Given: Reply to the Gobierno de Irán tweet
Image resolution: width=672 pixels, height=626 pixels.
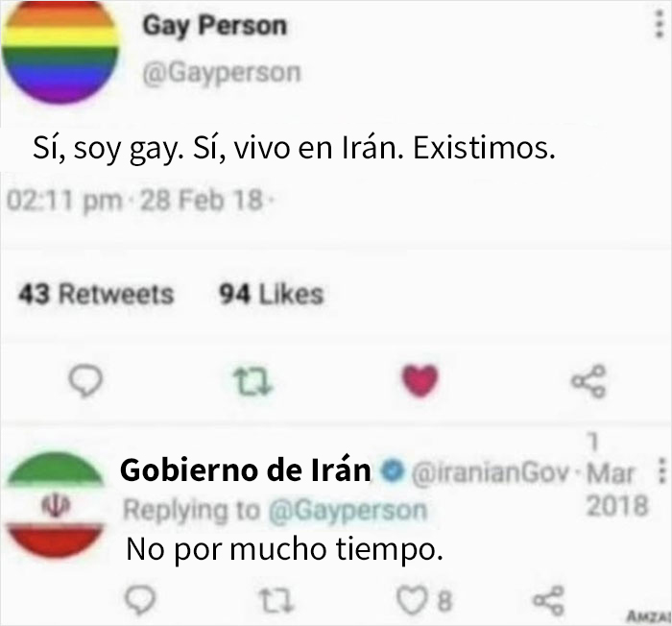Looking at the screenshot, I should (140, 600).
